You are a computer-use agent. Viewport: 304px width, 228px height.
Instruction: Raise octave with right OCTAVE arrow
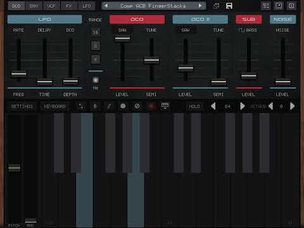point(292,106)
